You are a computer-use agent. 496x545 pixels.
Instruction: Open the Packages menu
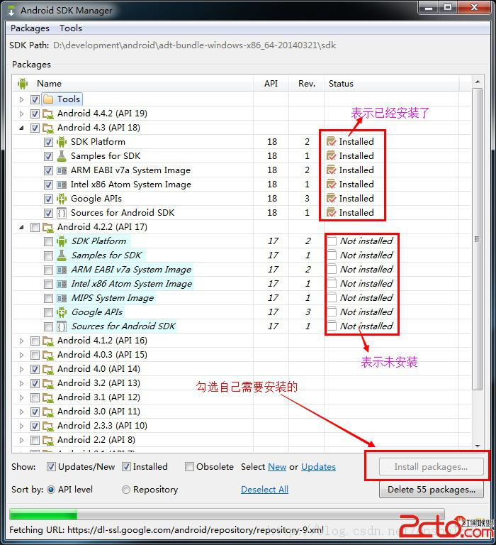[x=30, y=28]
